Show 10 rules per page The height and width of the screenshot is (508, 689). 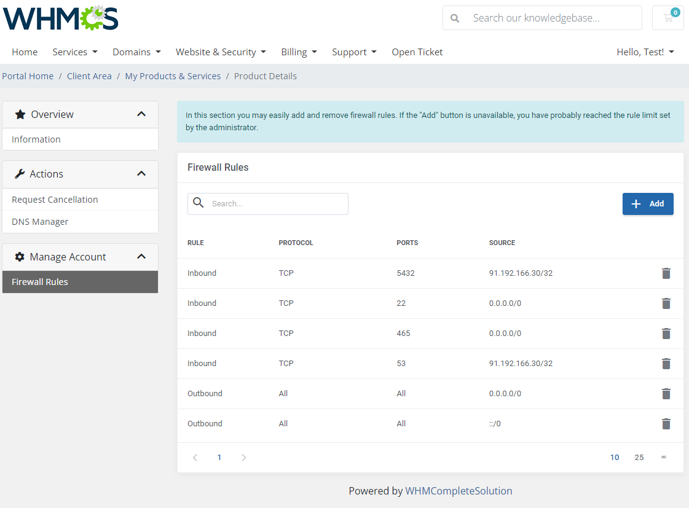(x=614, y=458)
